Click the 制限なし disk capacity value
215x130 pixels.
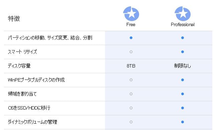tap(183, 66)
